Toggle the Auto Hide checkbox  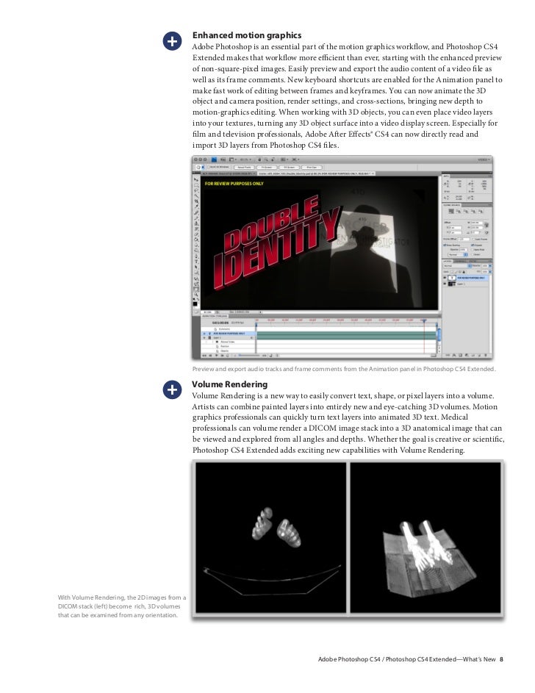pos(473,250)
